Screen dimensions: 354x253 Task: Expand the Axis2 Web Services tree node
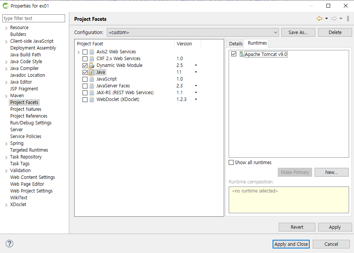pos(79,52)
